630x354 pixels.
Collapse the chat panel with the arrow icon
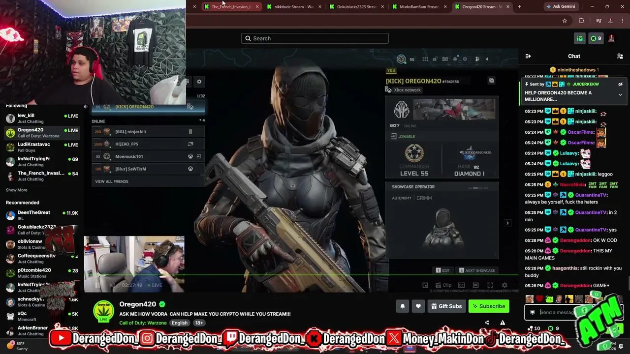[528, 57]
